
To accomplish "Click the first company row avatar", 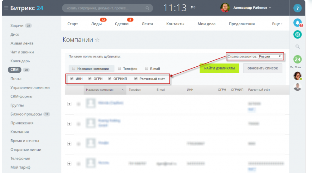I will (90, 103).
